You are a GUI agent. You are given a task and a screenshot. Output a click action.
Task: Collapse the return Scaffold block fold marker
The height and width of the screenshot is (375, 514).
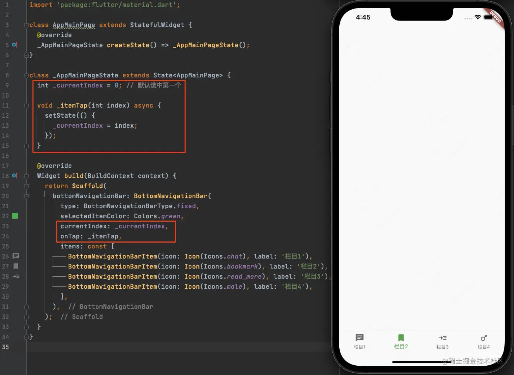(x=26, y=186)
